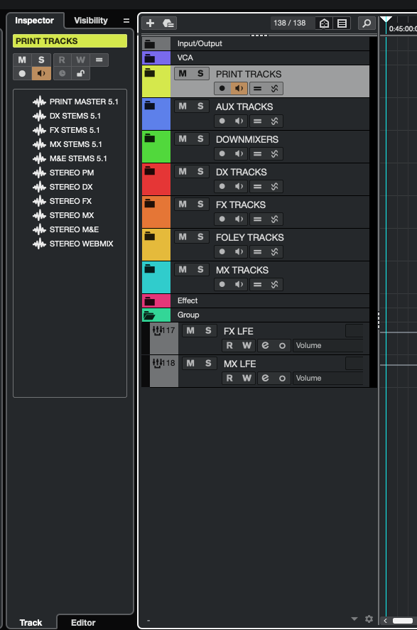Screen dimensions: 417x630
Task: Click the yellow PRINT TRACKS color strip
Action: 156,82
